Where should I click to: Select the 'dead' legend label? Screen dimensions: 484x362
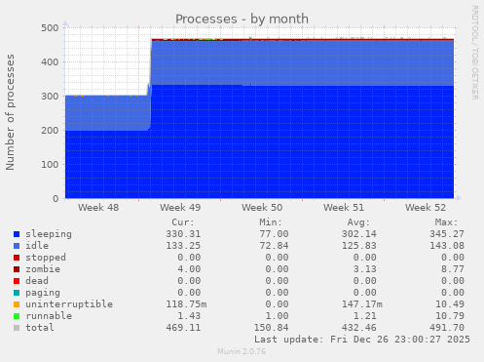[37, 281]
